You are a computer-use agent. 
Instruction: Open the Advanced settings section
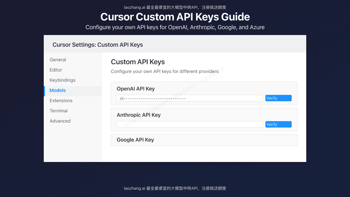coord(73,121)
